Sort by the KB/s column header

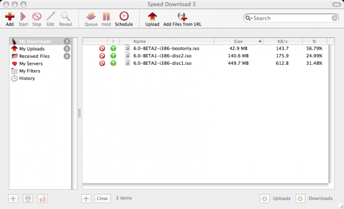pyautogui.click(x=283, y=41)
